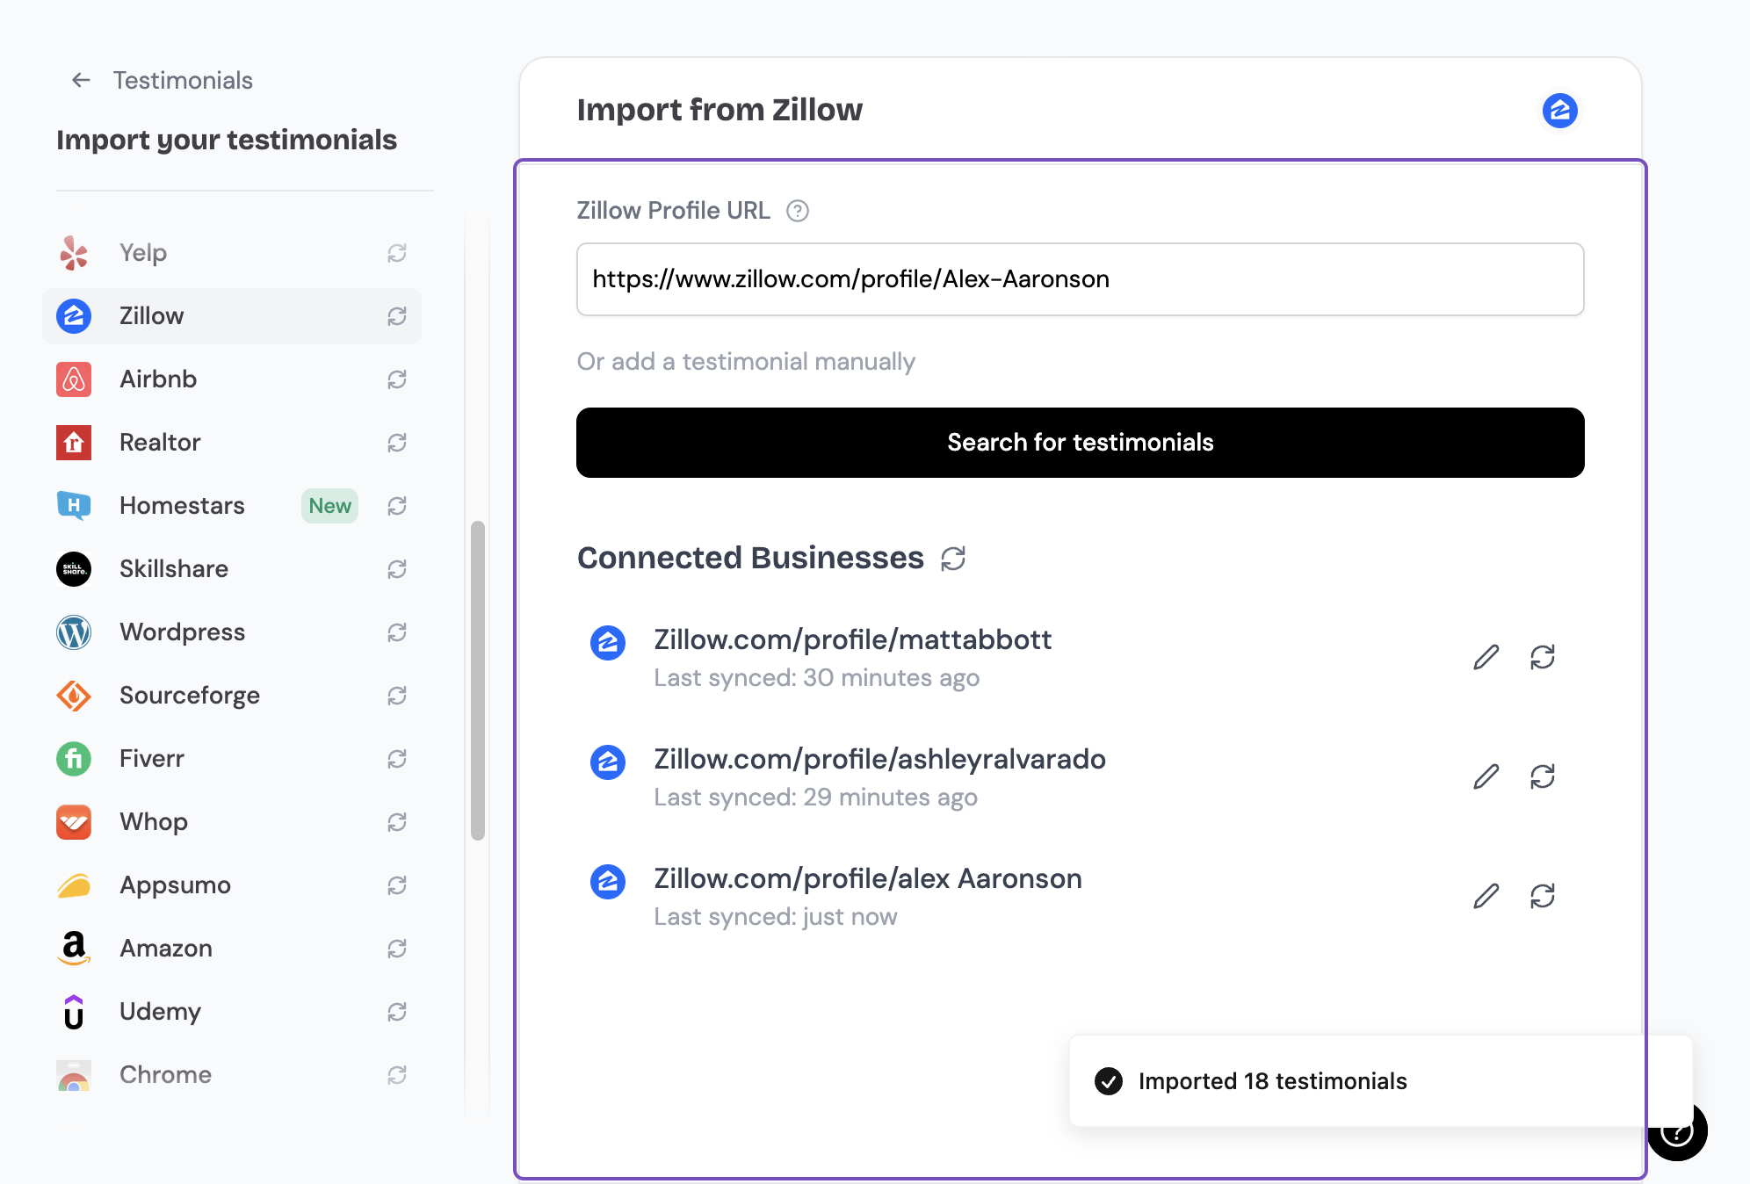Refresh all Connected Businesses
The width and height of the screenshot is (1750, 1184).
pos(953,559)
